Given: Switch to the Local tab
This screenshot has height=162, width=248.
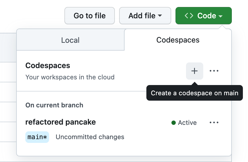Looking at the screenshot, I should point(70,40).
